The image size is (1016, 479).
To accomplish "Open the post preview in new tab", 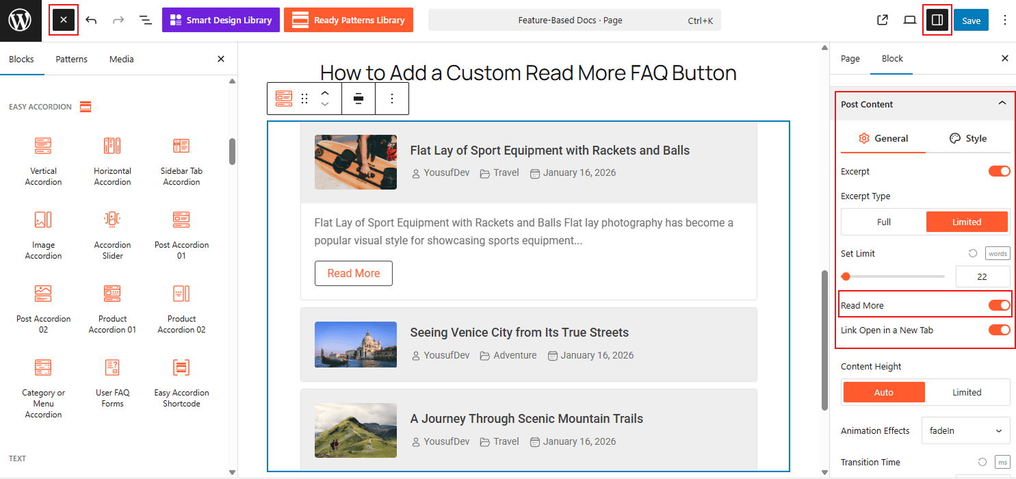I will 882,20.
